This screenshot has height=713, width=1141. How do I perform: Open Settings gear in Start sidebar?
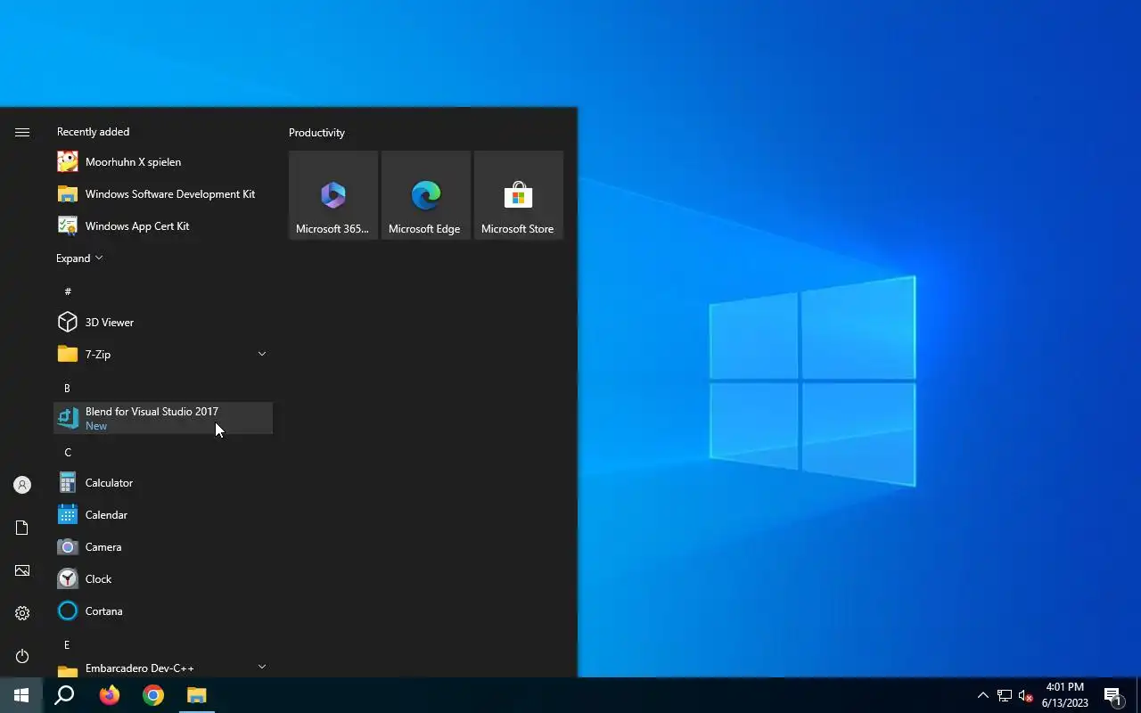[x=22, y=613]
